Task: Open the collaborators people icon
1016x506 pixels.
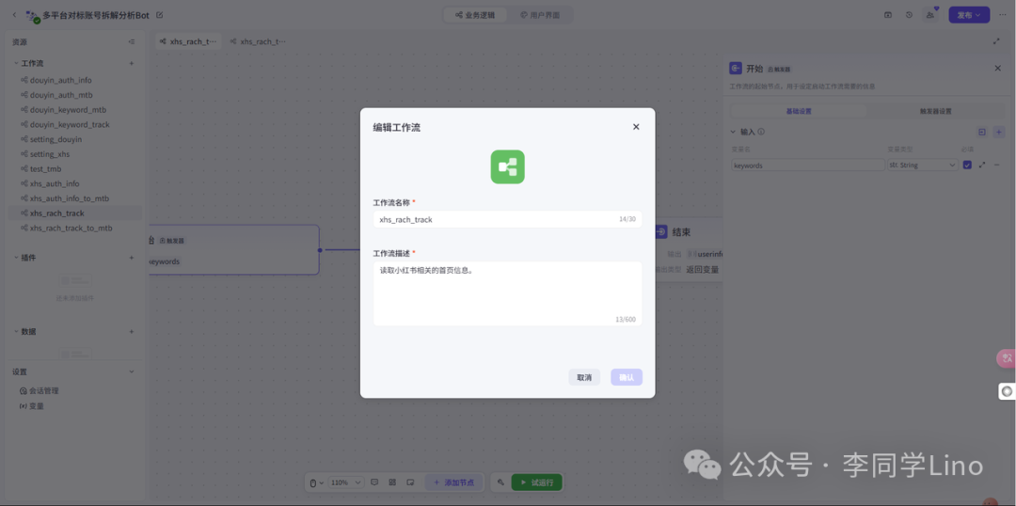Action: pyautogui.click(x=930, y=14)
